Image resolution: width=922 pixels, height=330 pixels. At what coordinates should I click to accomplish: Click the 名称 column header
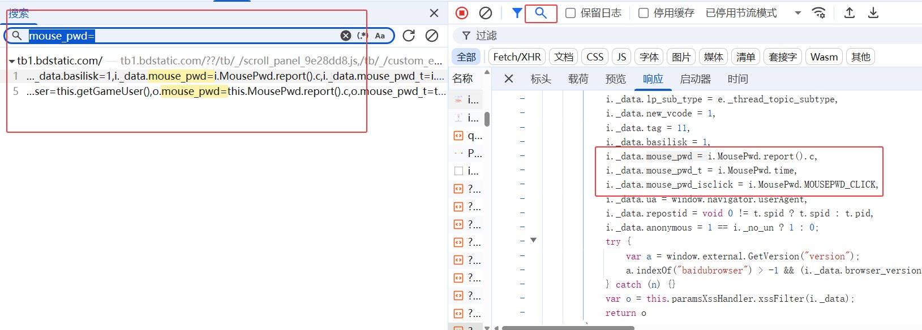coord(463,79)
